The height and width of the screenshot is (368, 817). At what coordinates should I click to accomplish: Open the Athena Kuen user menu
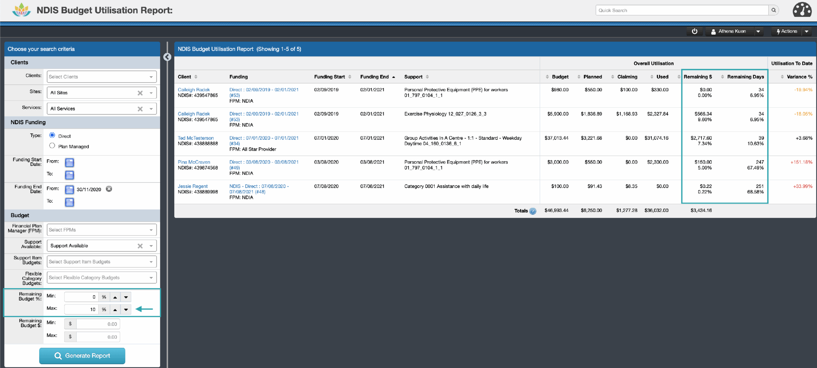click(x=732, y=31)
